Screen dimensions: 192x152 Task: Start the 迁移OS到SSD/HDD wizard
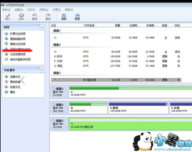point(20,49)
